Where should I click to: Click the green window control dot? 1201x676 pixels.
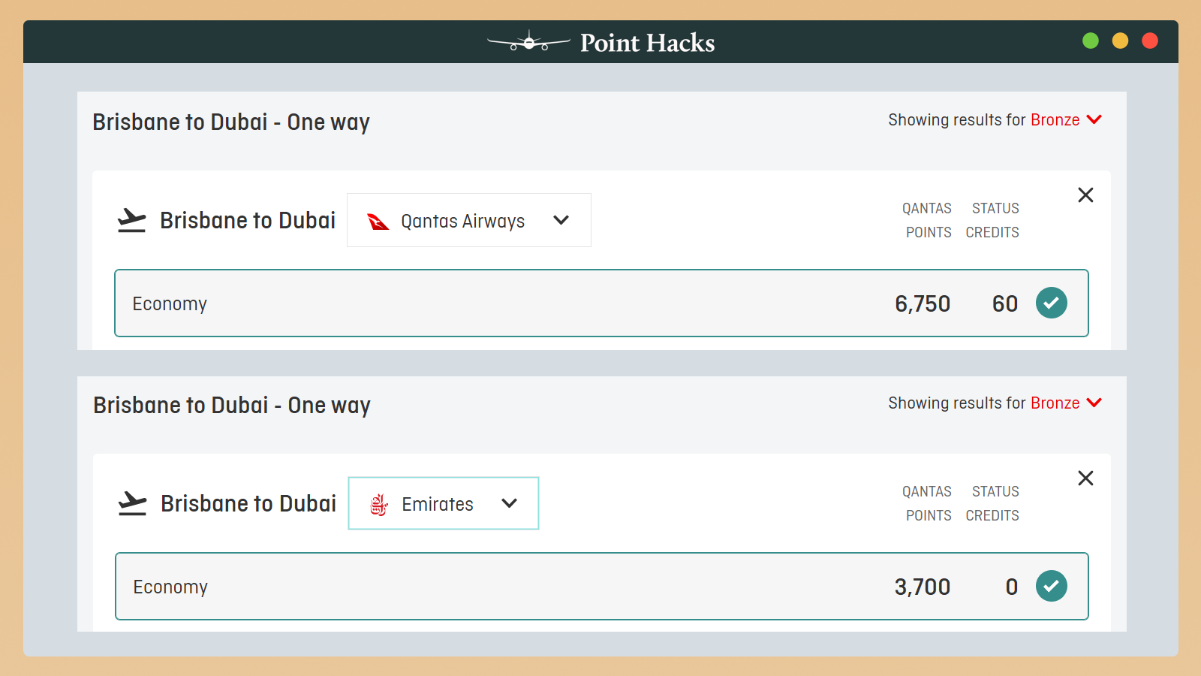coord(1091,41)
